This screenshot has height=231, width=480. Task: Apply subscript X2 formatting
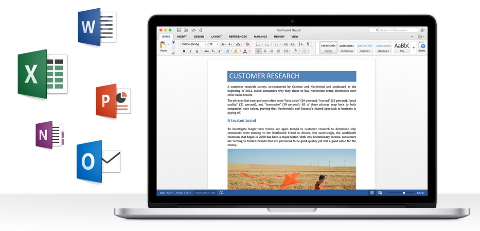[213, 51]
